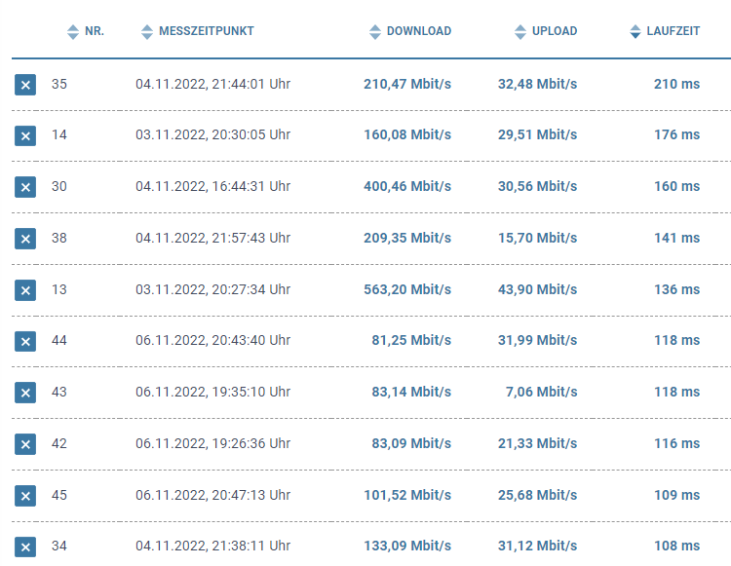This screenshot has height=566, width=731.
Task: Delete measurement number 13
Action: click(25, 290)
